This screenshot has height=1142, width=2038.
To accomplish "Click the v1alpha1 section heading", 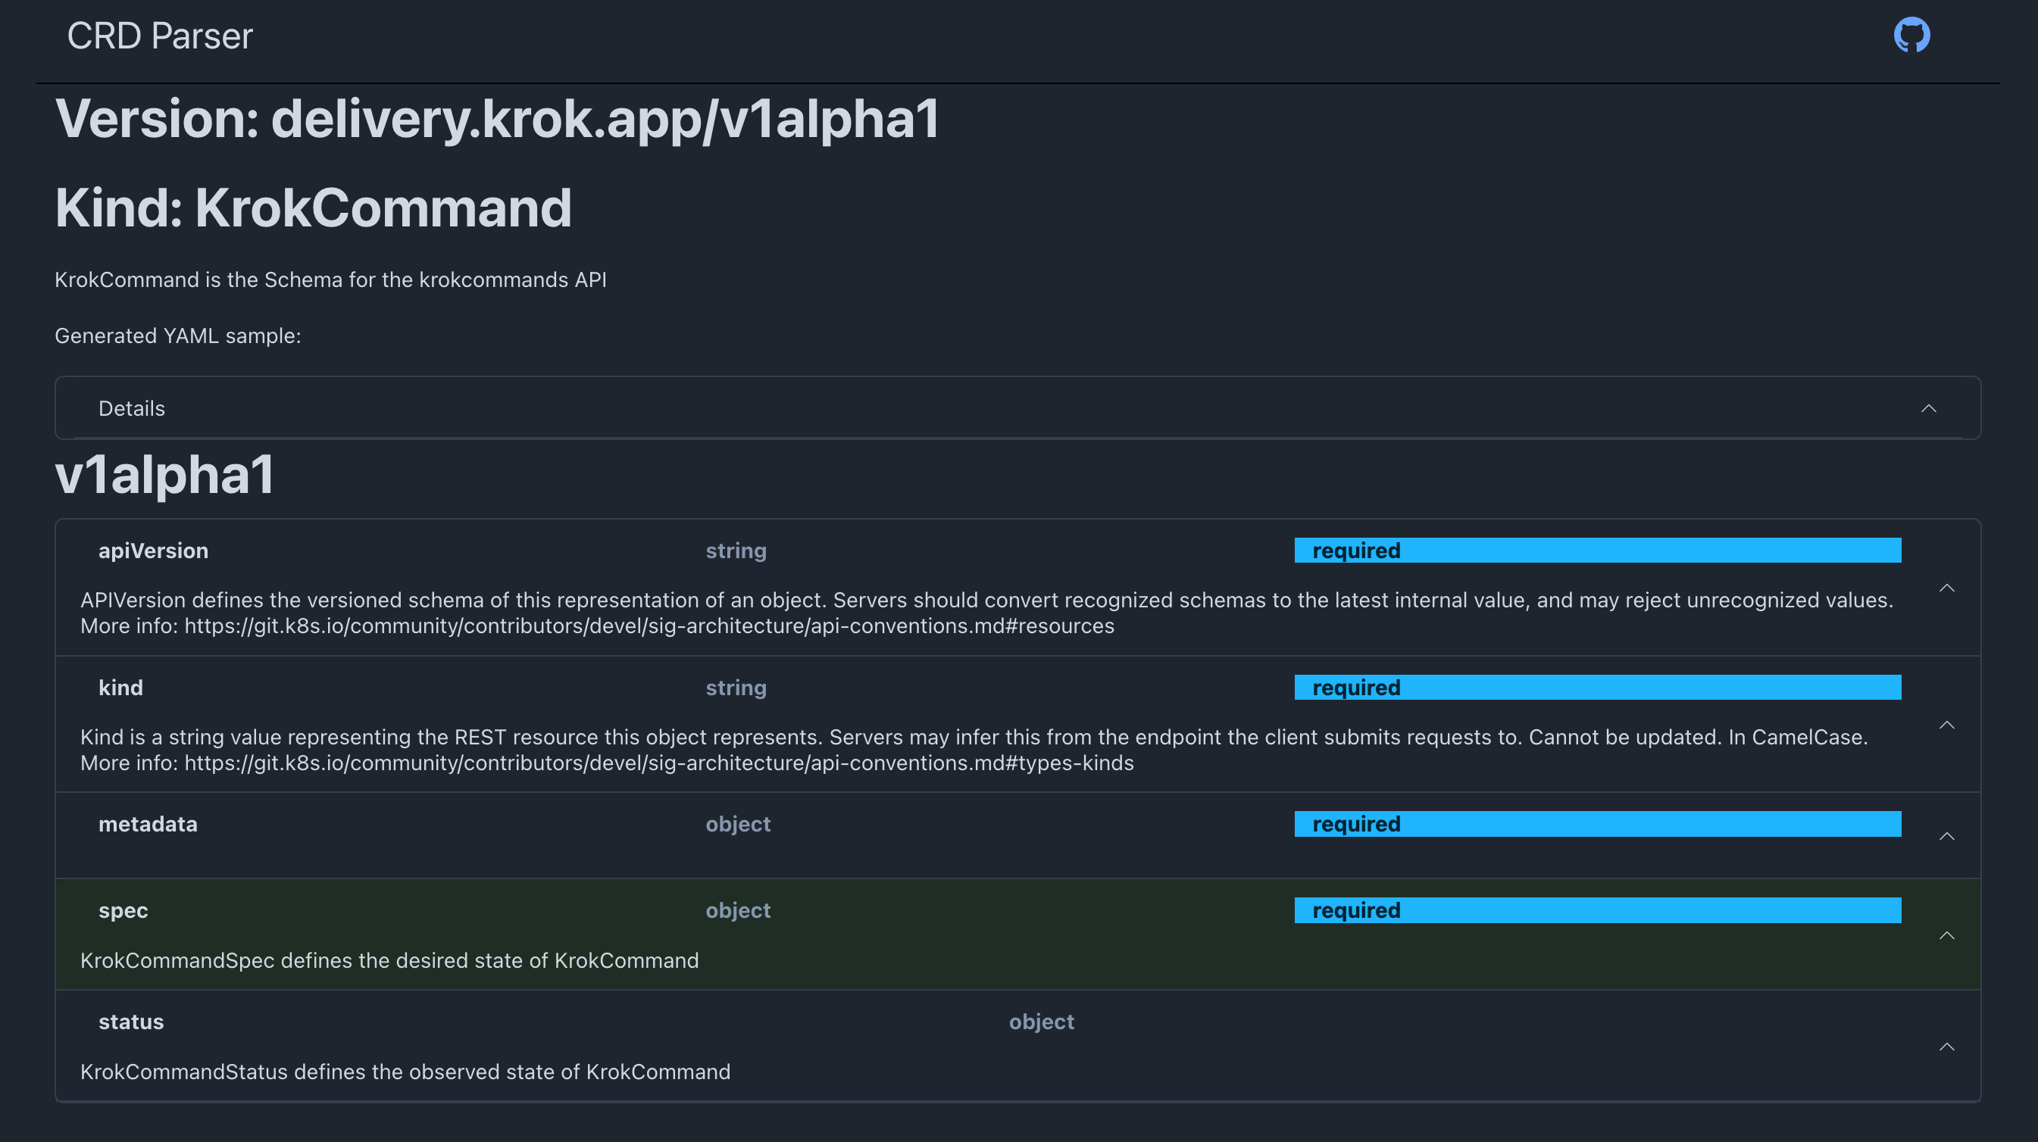I will click(x=164, y=475).
